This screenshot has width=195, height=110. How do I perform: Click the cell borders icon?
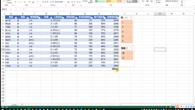[25, 2]
